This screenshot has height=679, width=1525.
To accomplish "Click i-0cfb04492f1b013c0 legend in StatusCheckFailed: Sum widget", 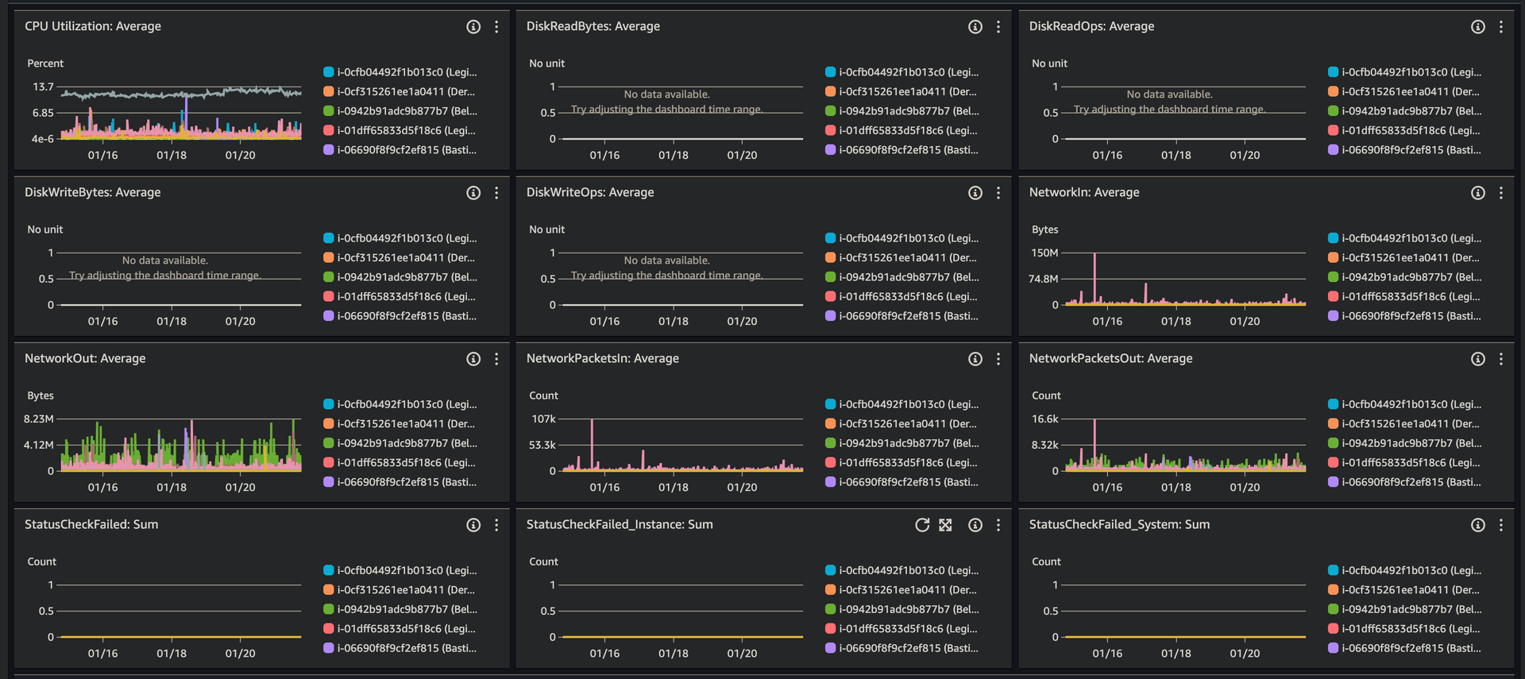I will [400, 570].
